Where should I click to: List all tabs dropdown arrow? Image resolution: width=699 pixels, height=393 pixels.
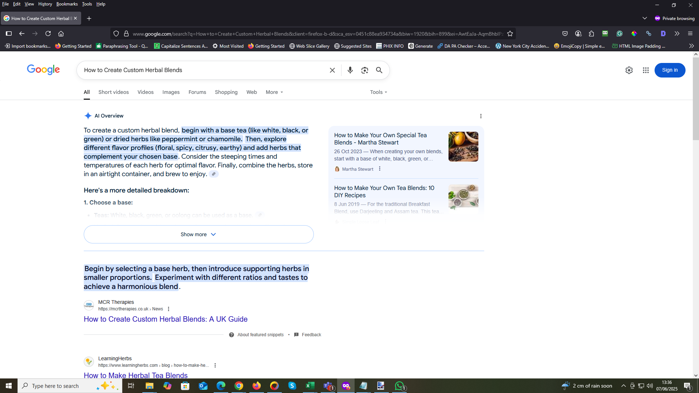[644, 18]
